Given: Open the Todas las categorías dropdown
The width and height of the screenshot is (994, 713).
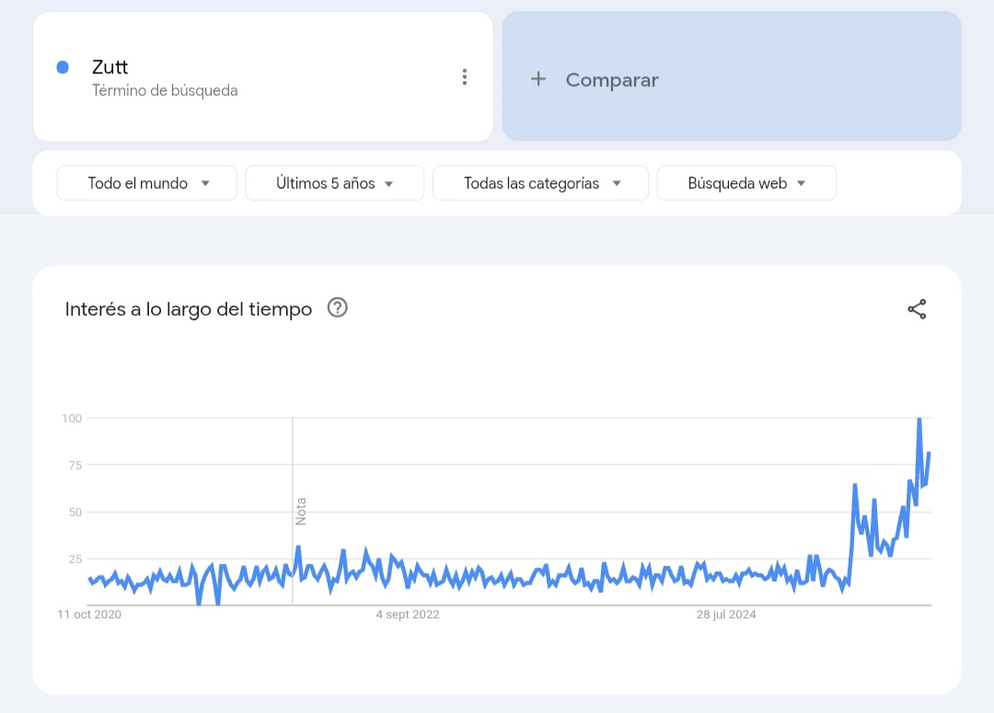Looking at the screenshot, I should point(541,183).
